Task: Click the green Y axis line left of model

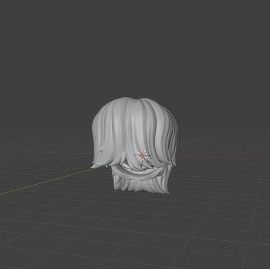Action: click(x=44, y=183)
